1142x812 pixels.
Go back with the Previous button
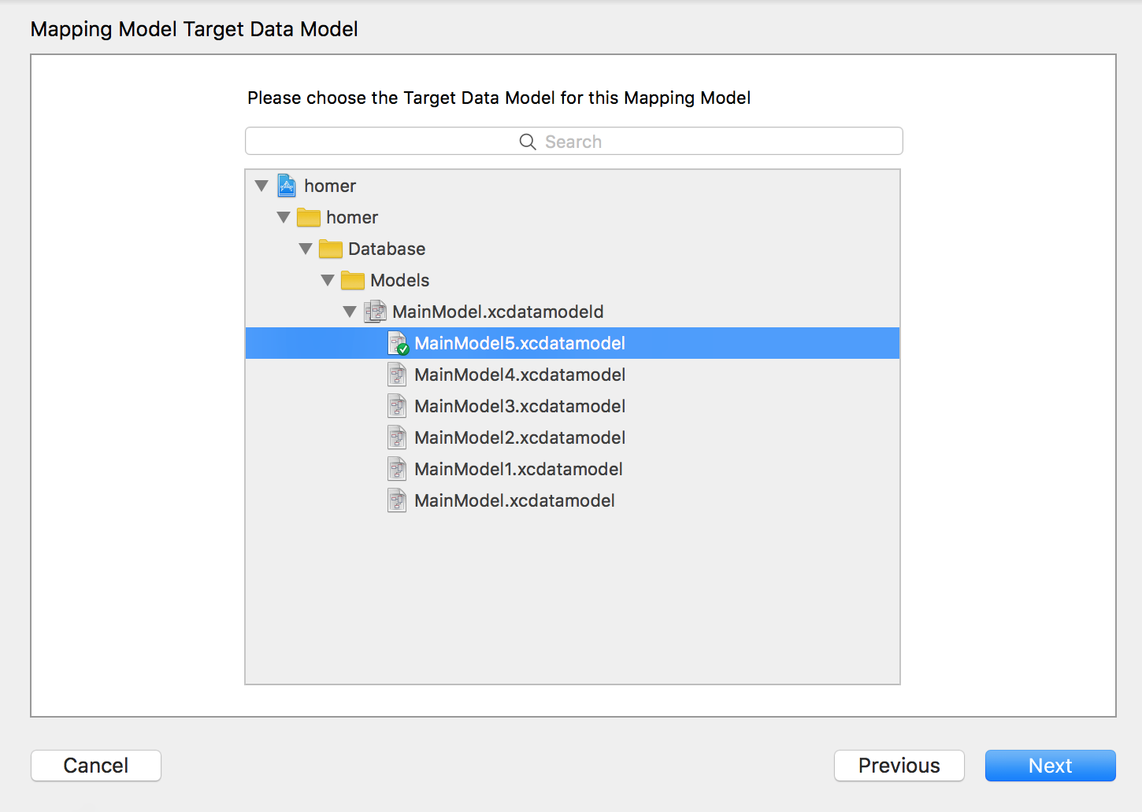point(899,766)
